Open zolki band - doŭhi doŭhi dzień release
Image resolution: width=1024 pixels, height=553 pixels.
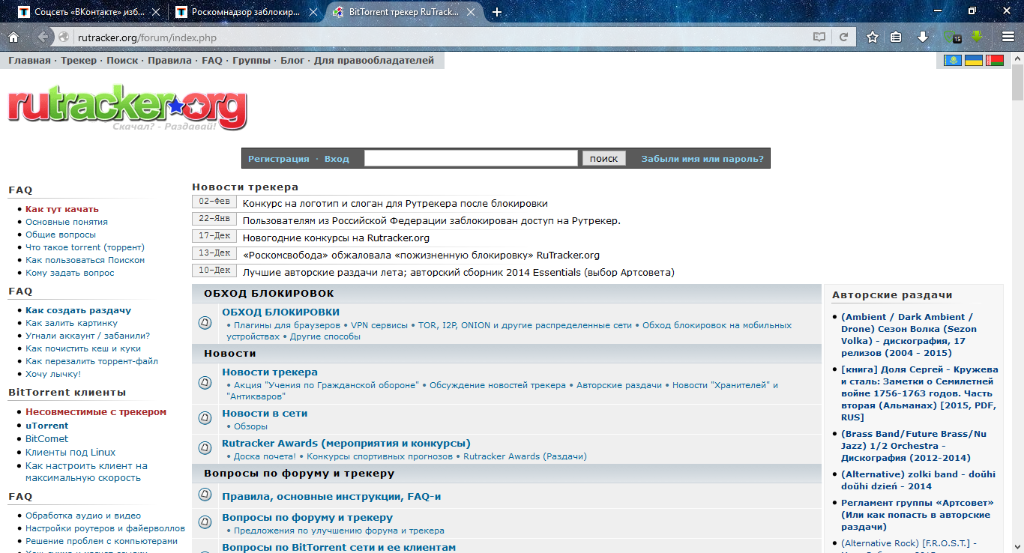click(918, 480)
